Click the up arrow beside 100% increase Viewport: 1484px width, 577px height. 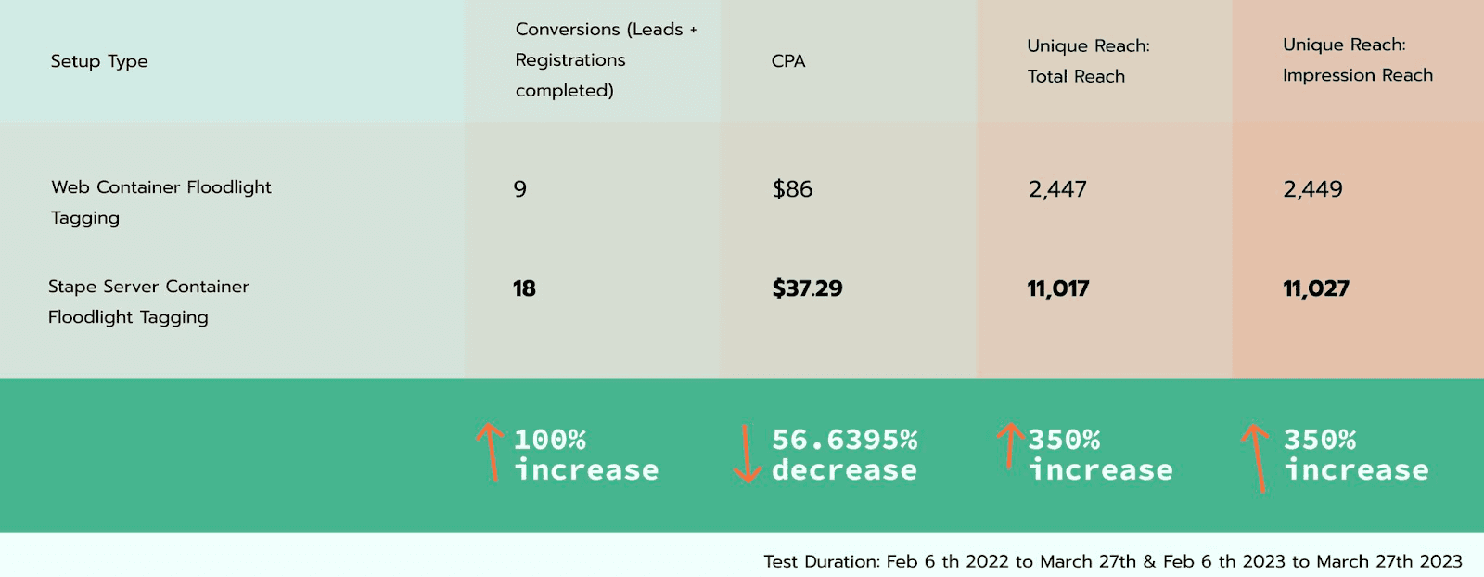tap(490, 452)
